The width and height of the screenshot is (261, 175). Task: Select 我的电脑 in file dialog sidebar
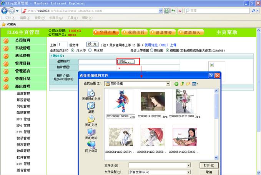point(91,134)
